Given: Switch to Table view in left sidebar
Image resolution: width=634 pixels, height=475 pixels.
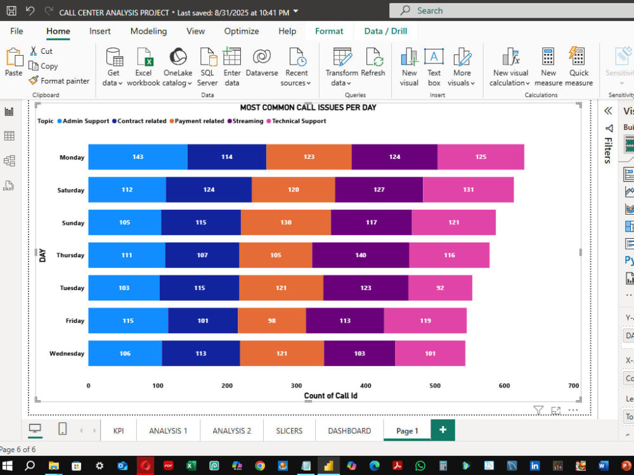Looking at the screenshot, I should [10, 136].
